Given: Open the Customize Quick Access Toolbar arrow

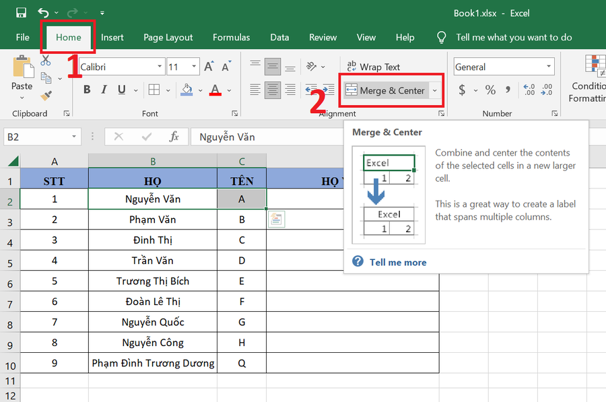Looking at the screenshot, I should pyautogui.click(x=102, y=13).
